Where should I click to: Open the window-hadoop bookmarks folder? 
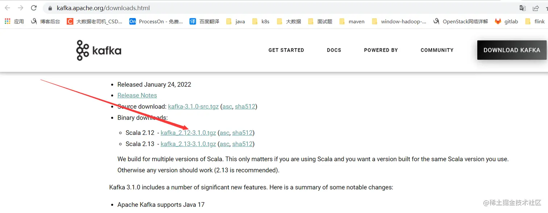(x=399, y=21)
